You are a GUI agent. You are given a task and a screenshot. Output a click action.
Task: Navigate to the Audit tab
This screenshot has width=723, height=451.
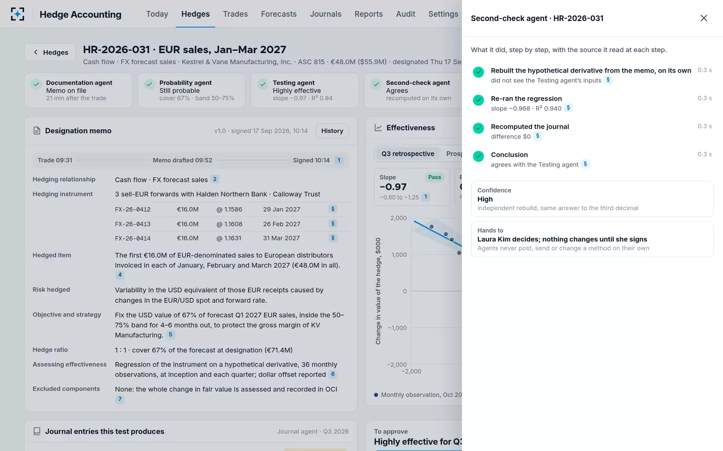coord(406,14)
